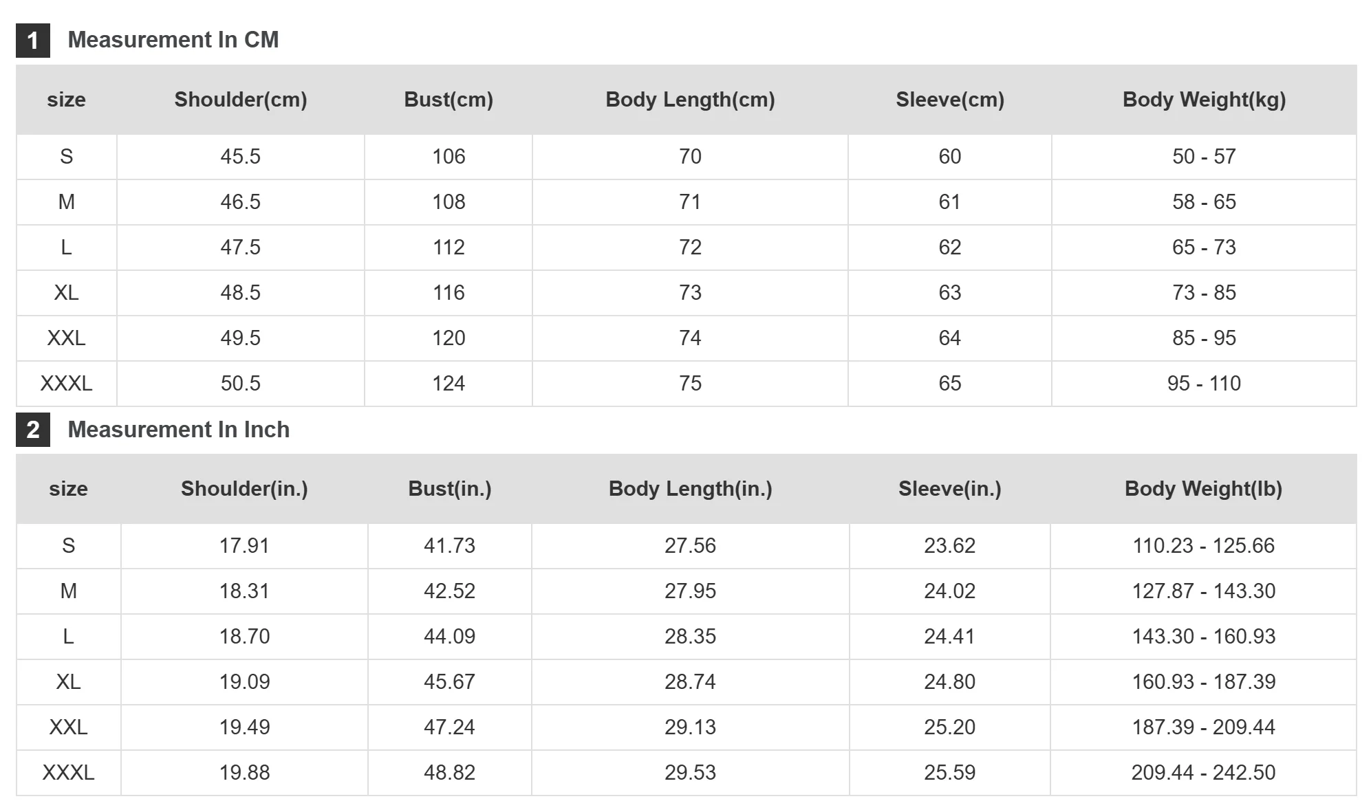
Task: Click the 45.5 shoulder value for size S
Action: pos(241,157)
